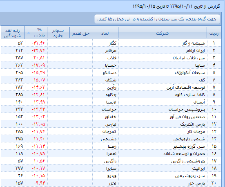Screen dimensions: 225x187
Task: Click the حق تقدم column header
Action: 81,33
